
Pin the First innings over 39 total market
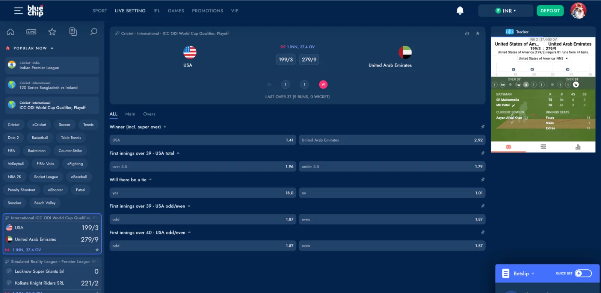point(483,153)
